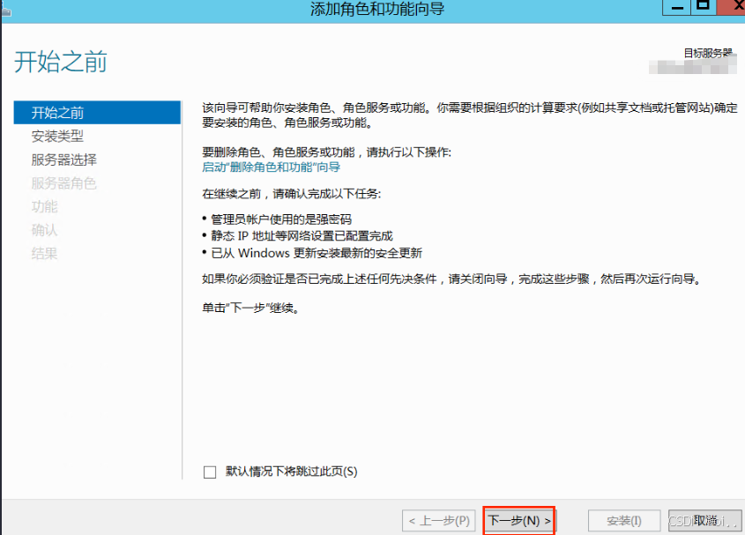Click the 安装(I) button
745x535 pixels.
[x=624, y=521]
